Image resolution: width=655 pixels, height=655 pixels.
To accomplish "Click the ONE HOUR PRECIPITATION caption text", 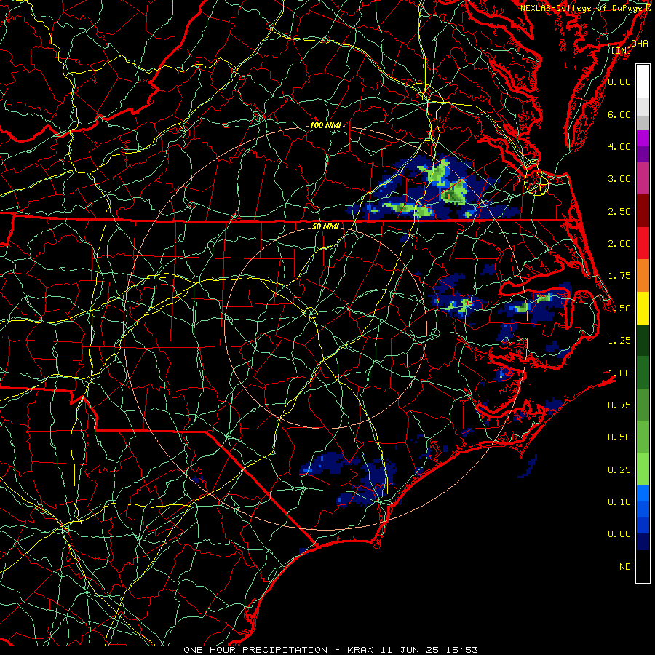I will pos(255,650).
